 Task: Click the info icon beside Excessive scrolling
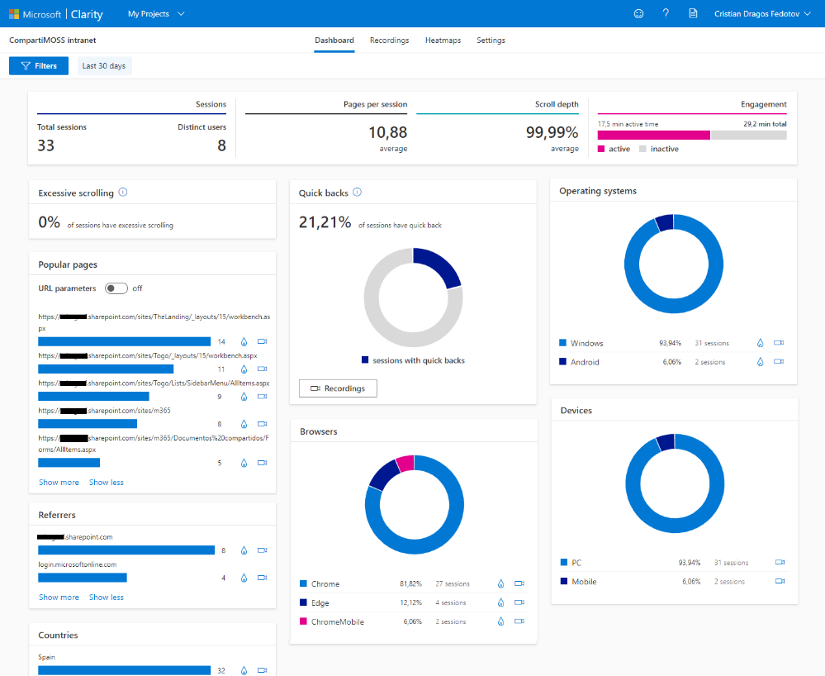122,192
